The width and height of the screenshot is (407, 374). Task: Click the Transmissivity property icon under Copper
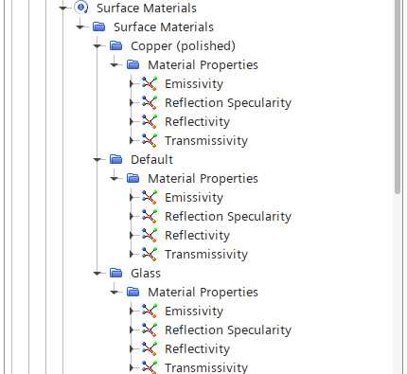[150, 140]
